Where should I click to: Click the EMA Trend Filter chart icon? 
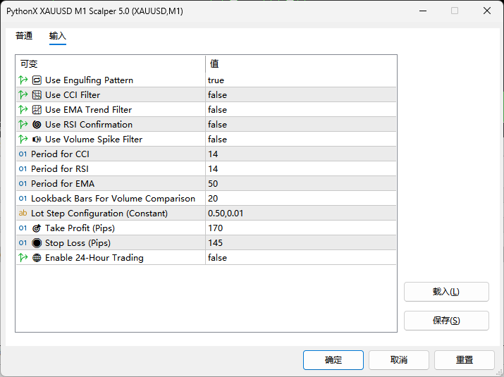[x=37, y=110]
